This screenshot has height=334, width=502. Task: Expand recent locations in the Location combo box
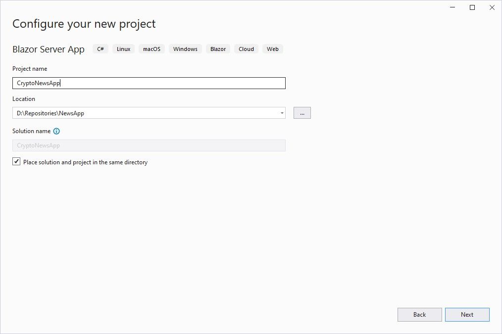(282, 113)
